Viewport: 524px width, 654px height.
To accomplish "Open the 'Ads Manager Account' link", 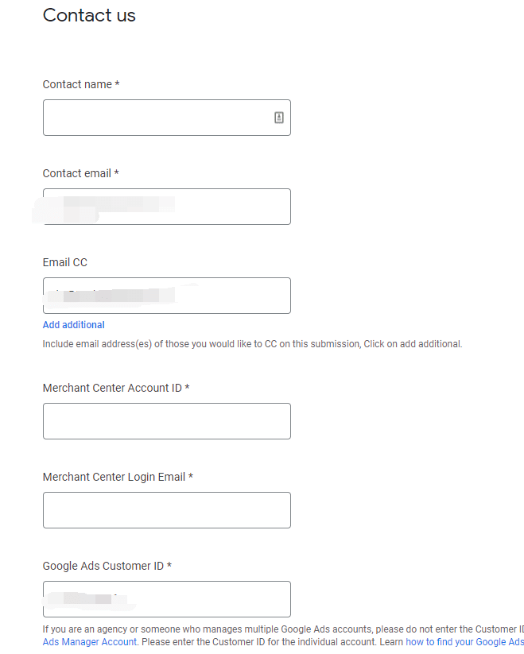I will (x=90, y=642).
